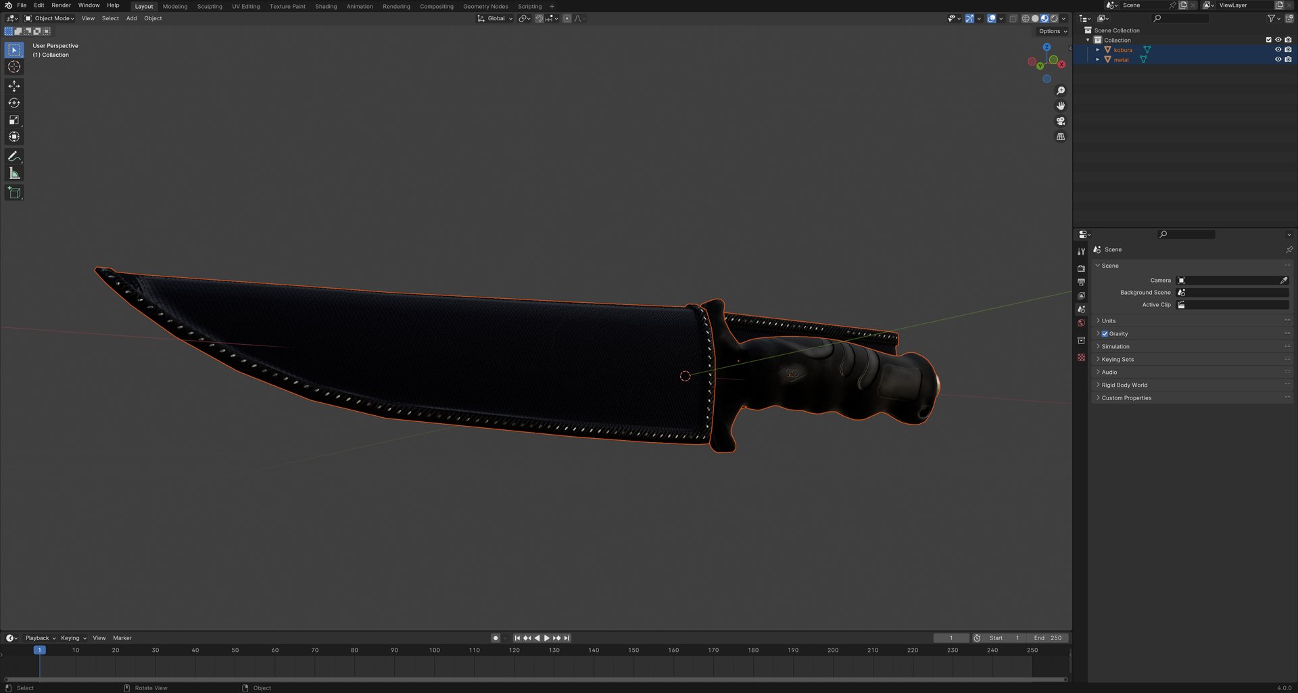The image size is (1298, 693).
Task: Click the current frame number field
Action: [x=951, y=638]
